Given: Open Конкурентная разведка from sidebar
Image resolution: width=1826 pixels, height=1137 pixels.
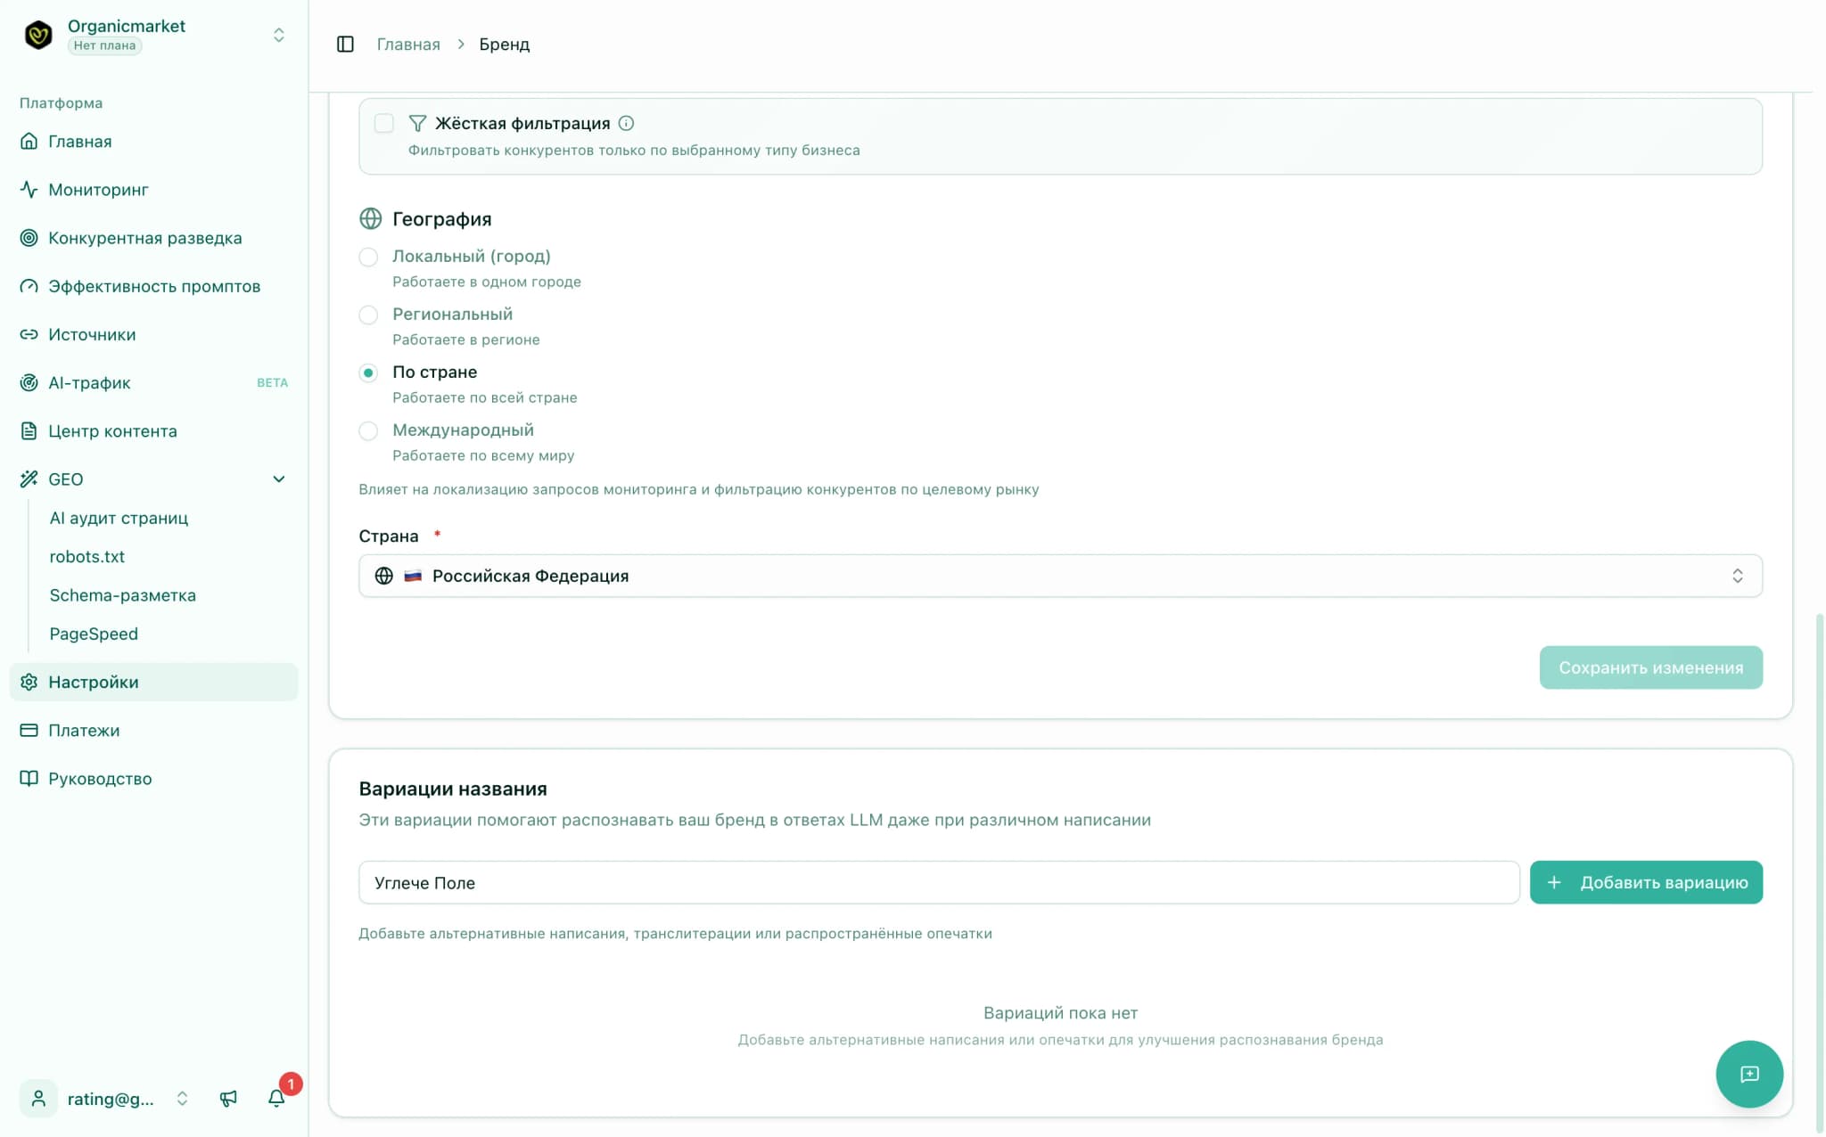Looking at the screenshot, I should coord(144,238).
